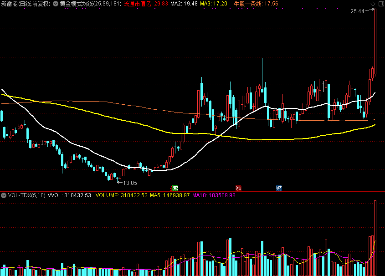The width and height of the screenshot is (385, 276).
Task: Click the MA2: 19.48 label
Action: (x=184, y=4)
